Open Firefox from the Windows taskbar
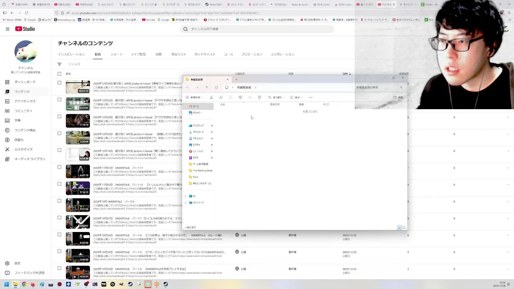 point(33,284)
